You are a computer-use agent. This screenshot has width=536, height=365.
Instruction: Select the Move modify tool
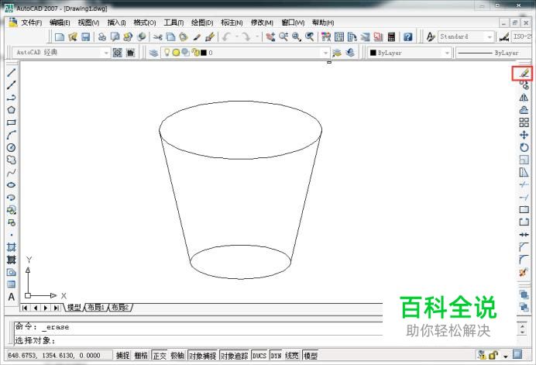coord(524,135)
